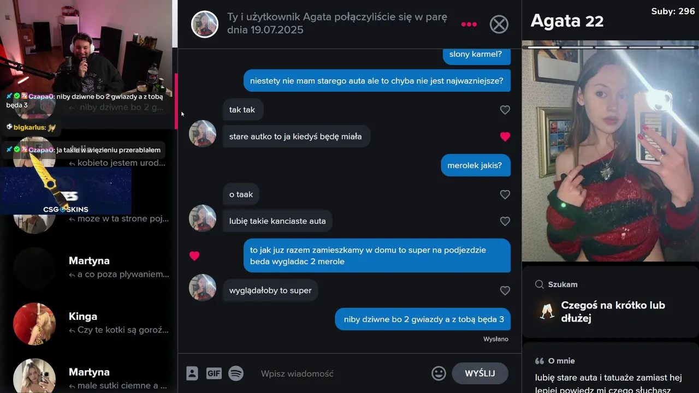Viewport: 699px width, 393px height.
Task: Open the Spotify song share icon
Action: 236,373
